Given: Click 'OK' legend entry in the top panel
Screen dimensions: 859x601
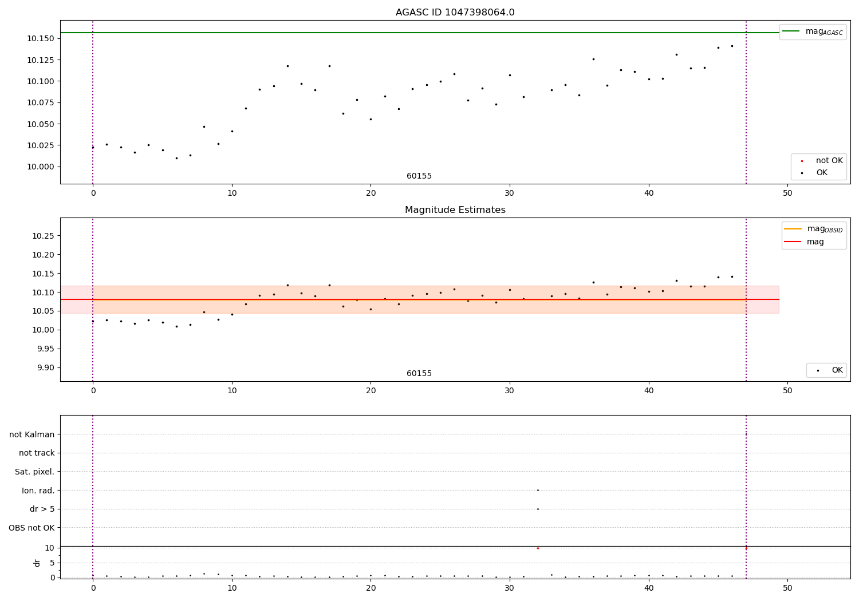Looking at the screenshot, I should [x=822, y=173].
